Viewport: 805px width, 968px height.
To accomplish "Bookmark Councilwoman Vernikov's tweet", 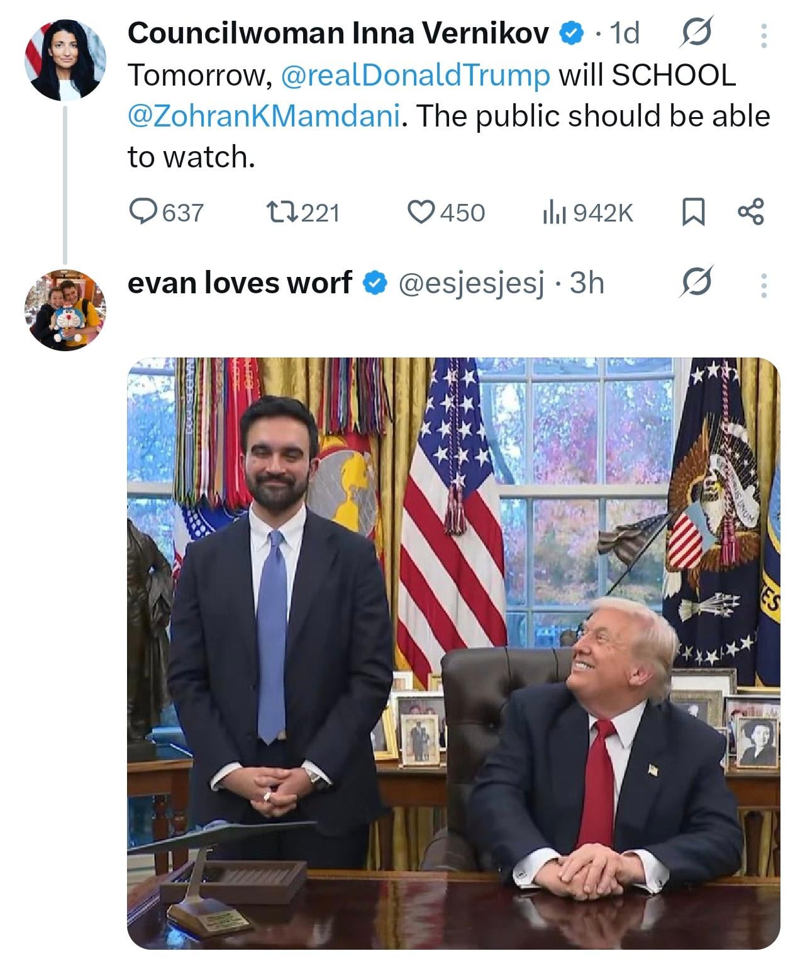I will pyautogui.click(x=693, y=213).
